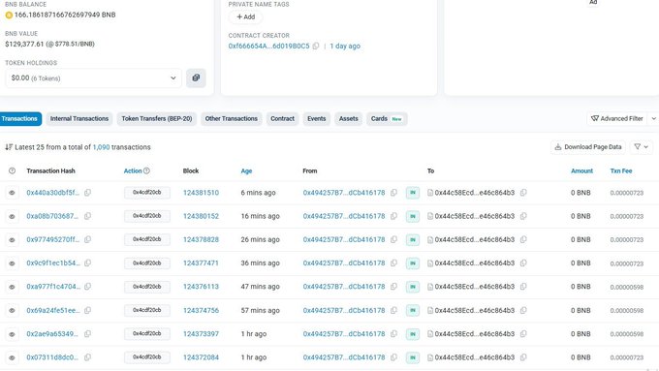Click the Amount column header

pos(581,171)
